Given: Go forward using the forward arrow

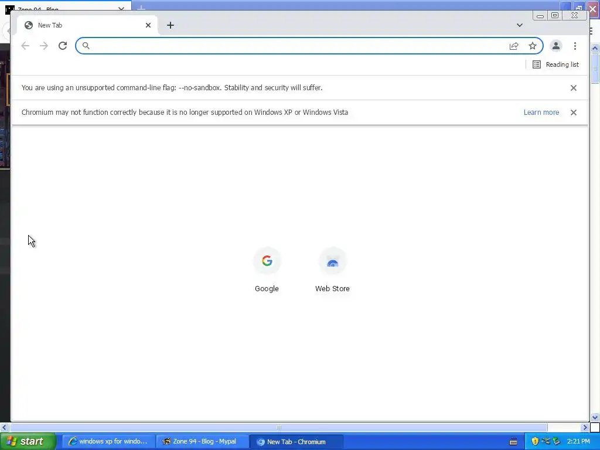Looking at the screenshot, I should pyautogui.click(x=44, y=46).
